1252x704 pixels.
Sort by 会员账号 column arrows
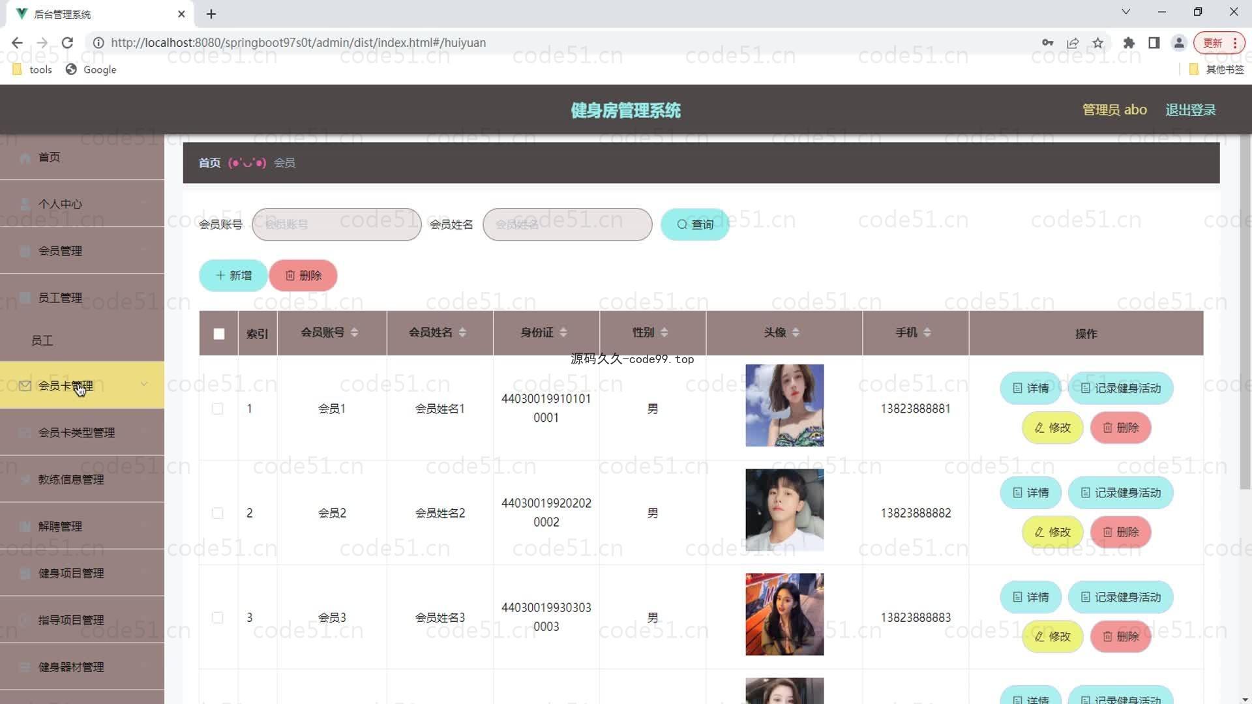354,332
